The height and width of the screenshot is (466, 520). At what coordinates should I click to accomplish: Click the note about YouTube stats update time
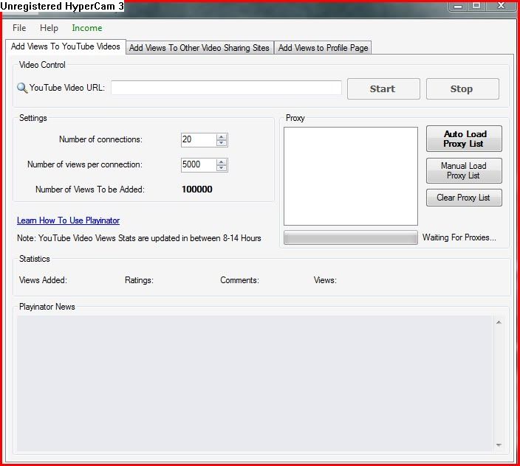tap(139, 238)
